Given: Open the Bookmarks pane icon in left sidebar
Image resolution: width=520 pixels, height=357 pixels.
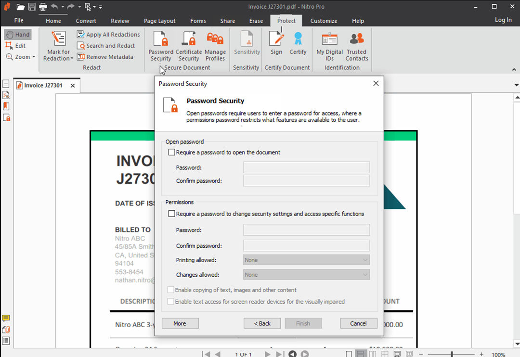Looking at the screenshot, I should pos(6,106).
